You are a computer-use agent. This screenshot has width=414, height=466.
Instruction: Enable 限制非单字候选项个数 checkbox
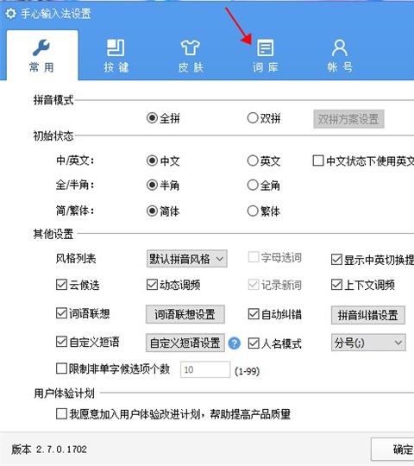pyautogui.click(x=61, y=368)
